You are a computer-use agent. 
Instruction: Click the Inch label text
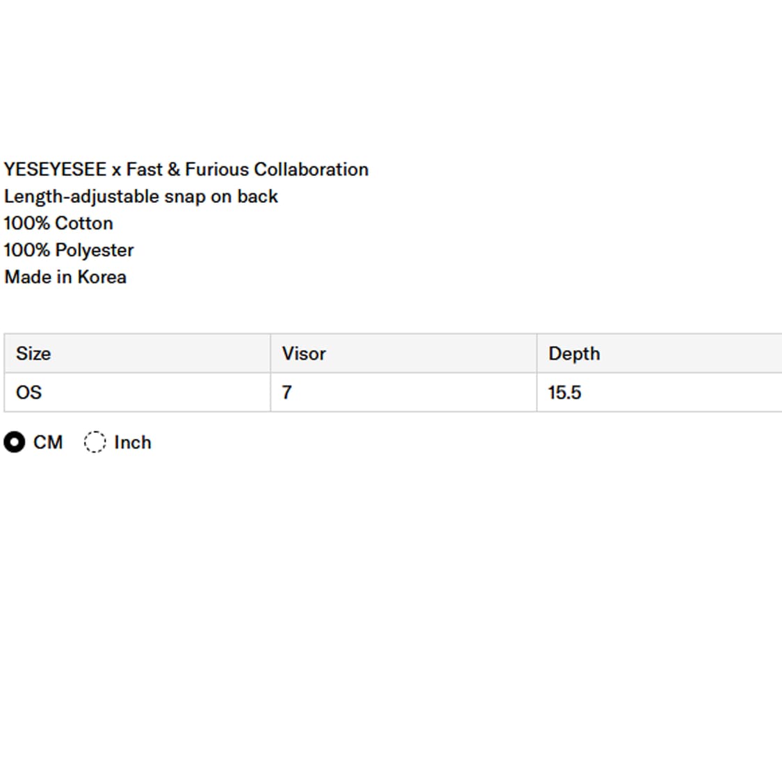click(132, 442)
